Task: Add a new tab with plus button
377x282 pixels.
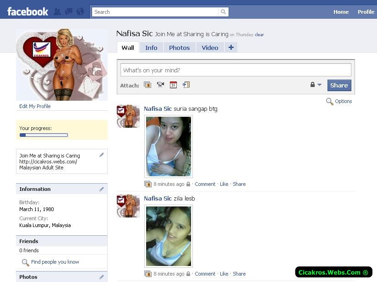Action: tap(231, 48)
